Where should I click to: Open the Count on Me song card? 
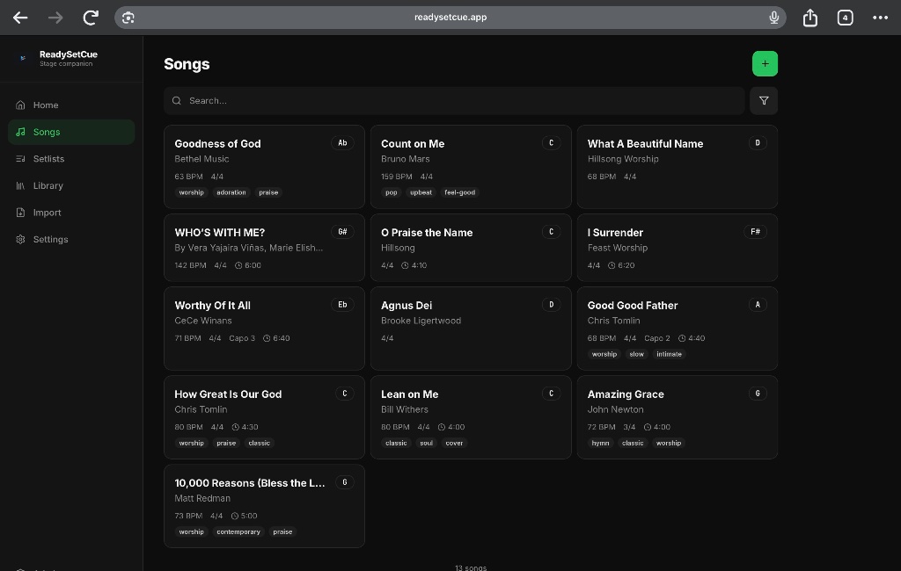click(x=471, y=167)
